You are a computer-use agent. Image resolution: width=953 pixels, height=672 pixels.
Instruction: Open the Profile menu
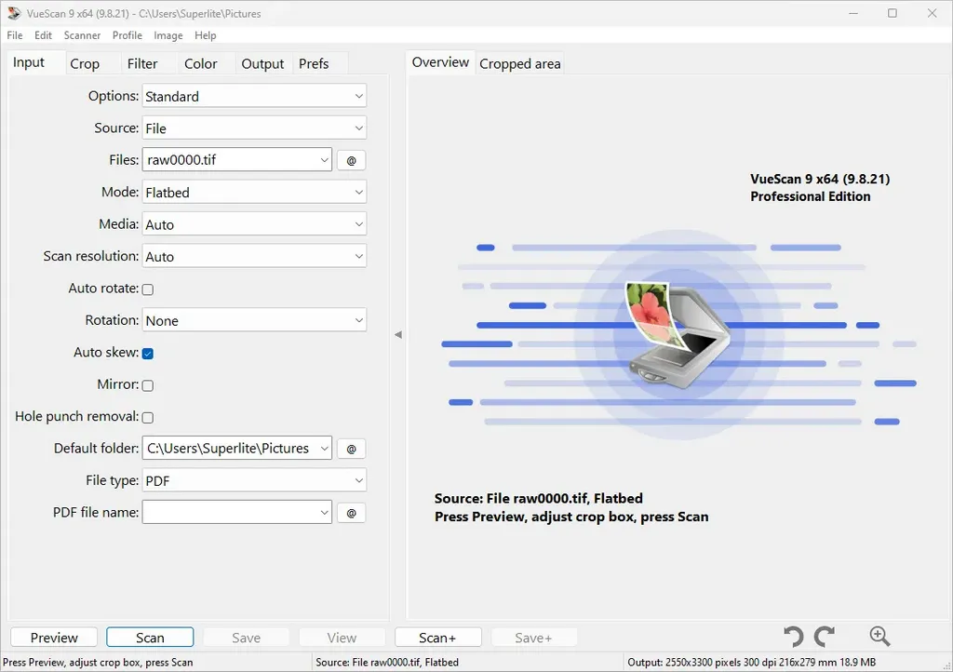click(x=127, y=35)
